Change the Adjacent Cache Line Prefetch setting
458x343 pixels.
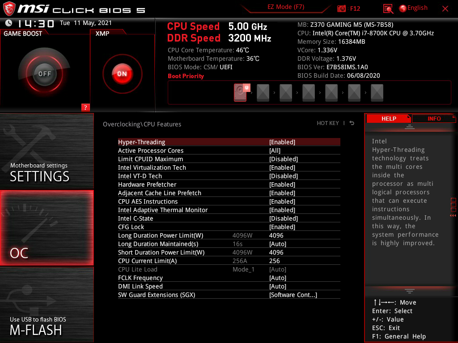click(229, 193)
